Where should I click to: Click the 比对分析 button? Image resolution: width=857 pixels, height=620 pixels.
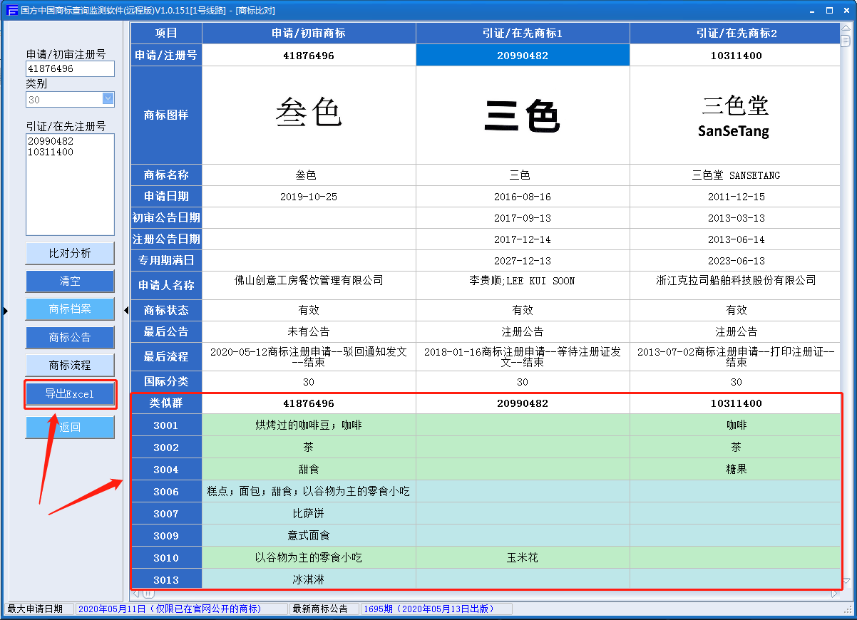[x=70, y=253]
